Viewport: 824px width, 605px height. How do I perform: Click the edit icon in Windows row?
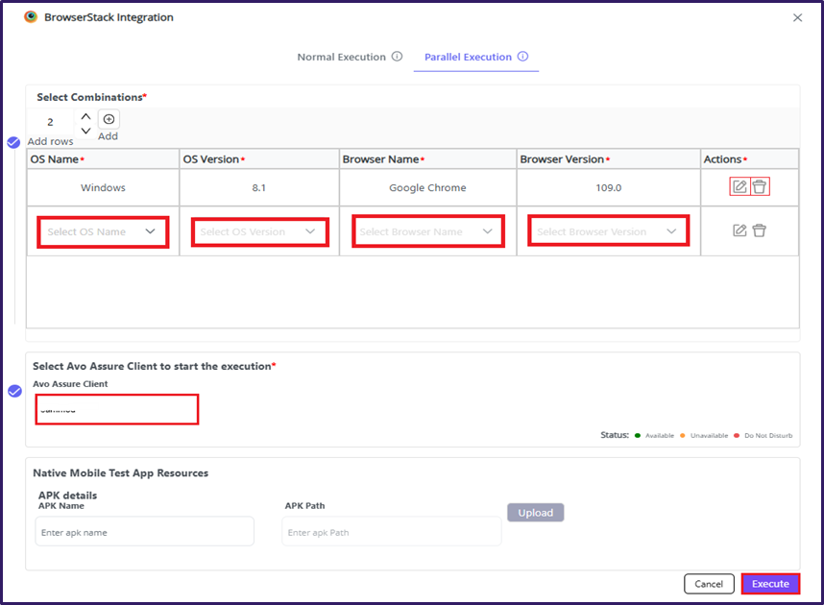click(x=739, y=186)
